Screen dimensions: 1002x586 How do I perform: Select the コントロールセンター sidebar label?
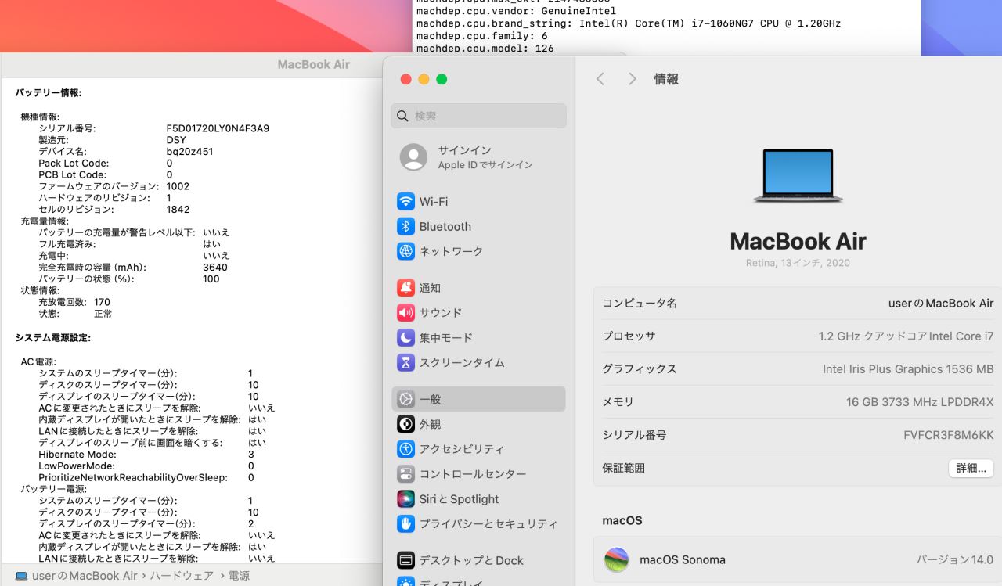pyautogui.click(x=473, y=474)
